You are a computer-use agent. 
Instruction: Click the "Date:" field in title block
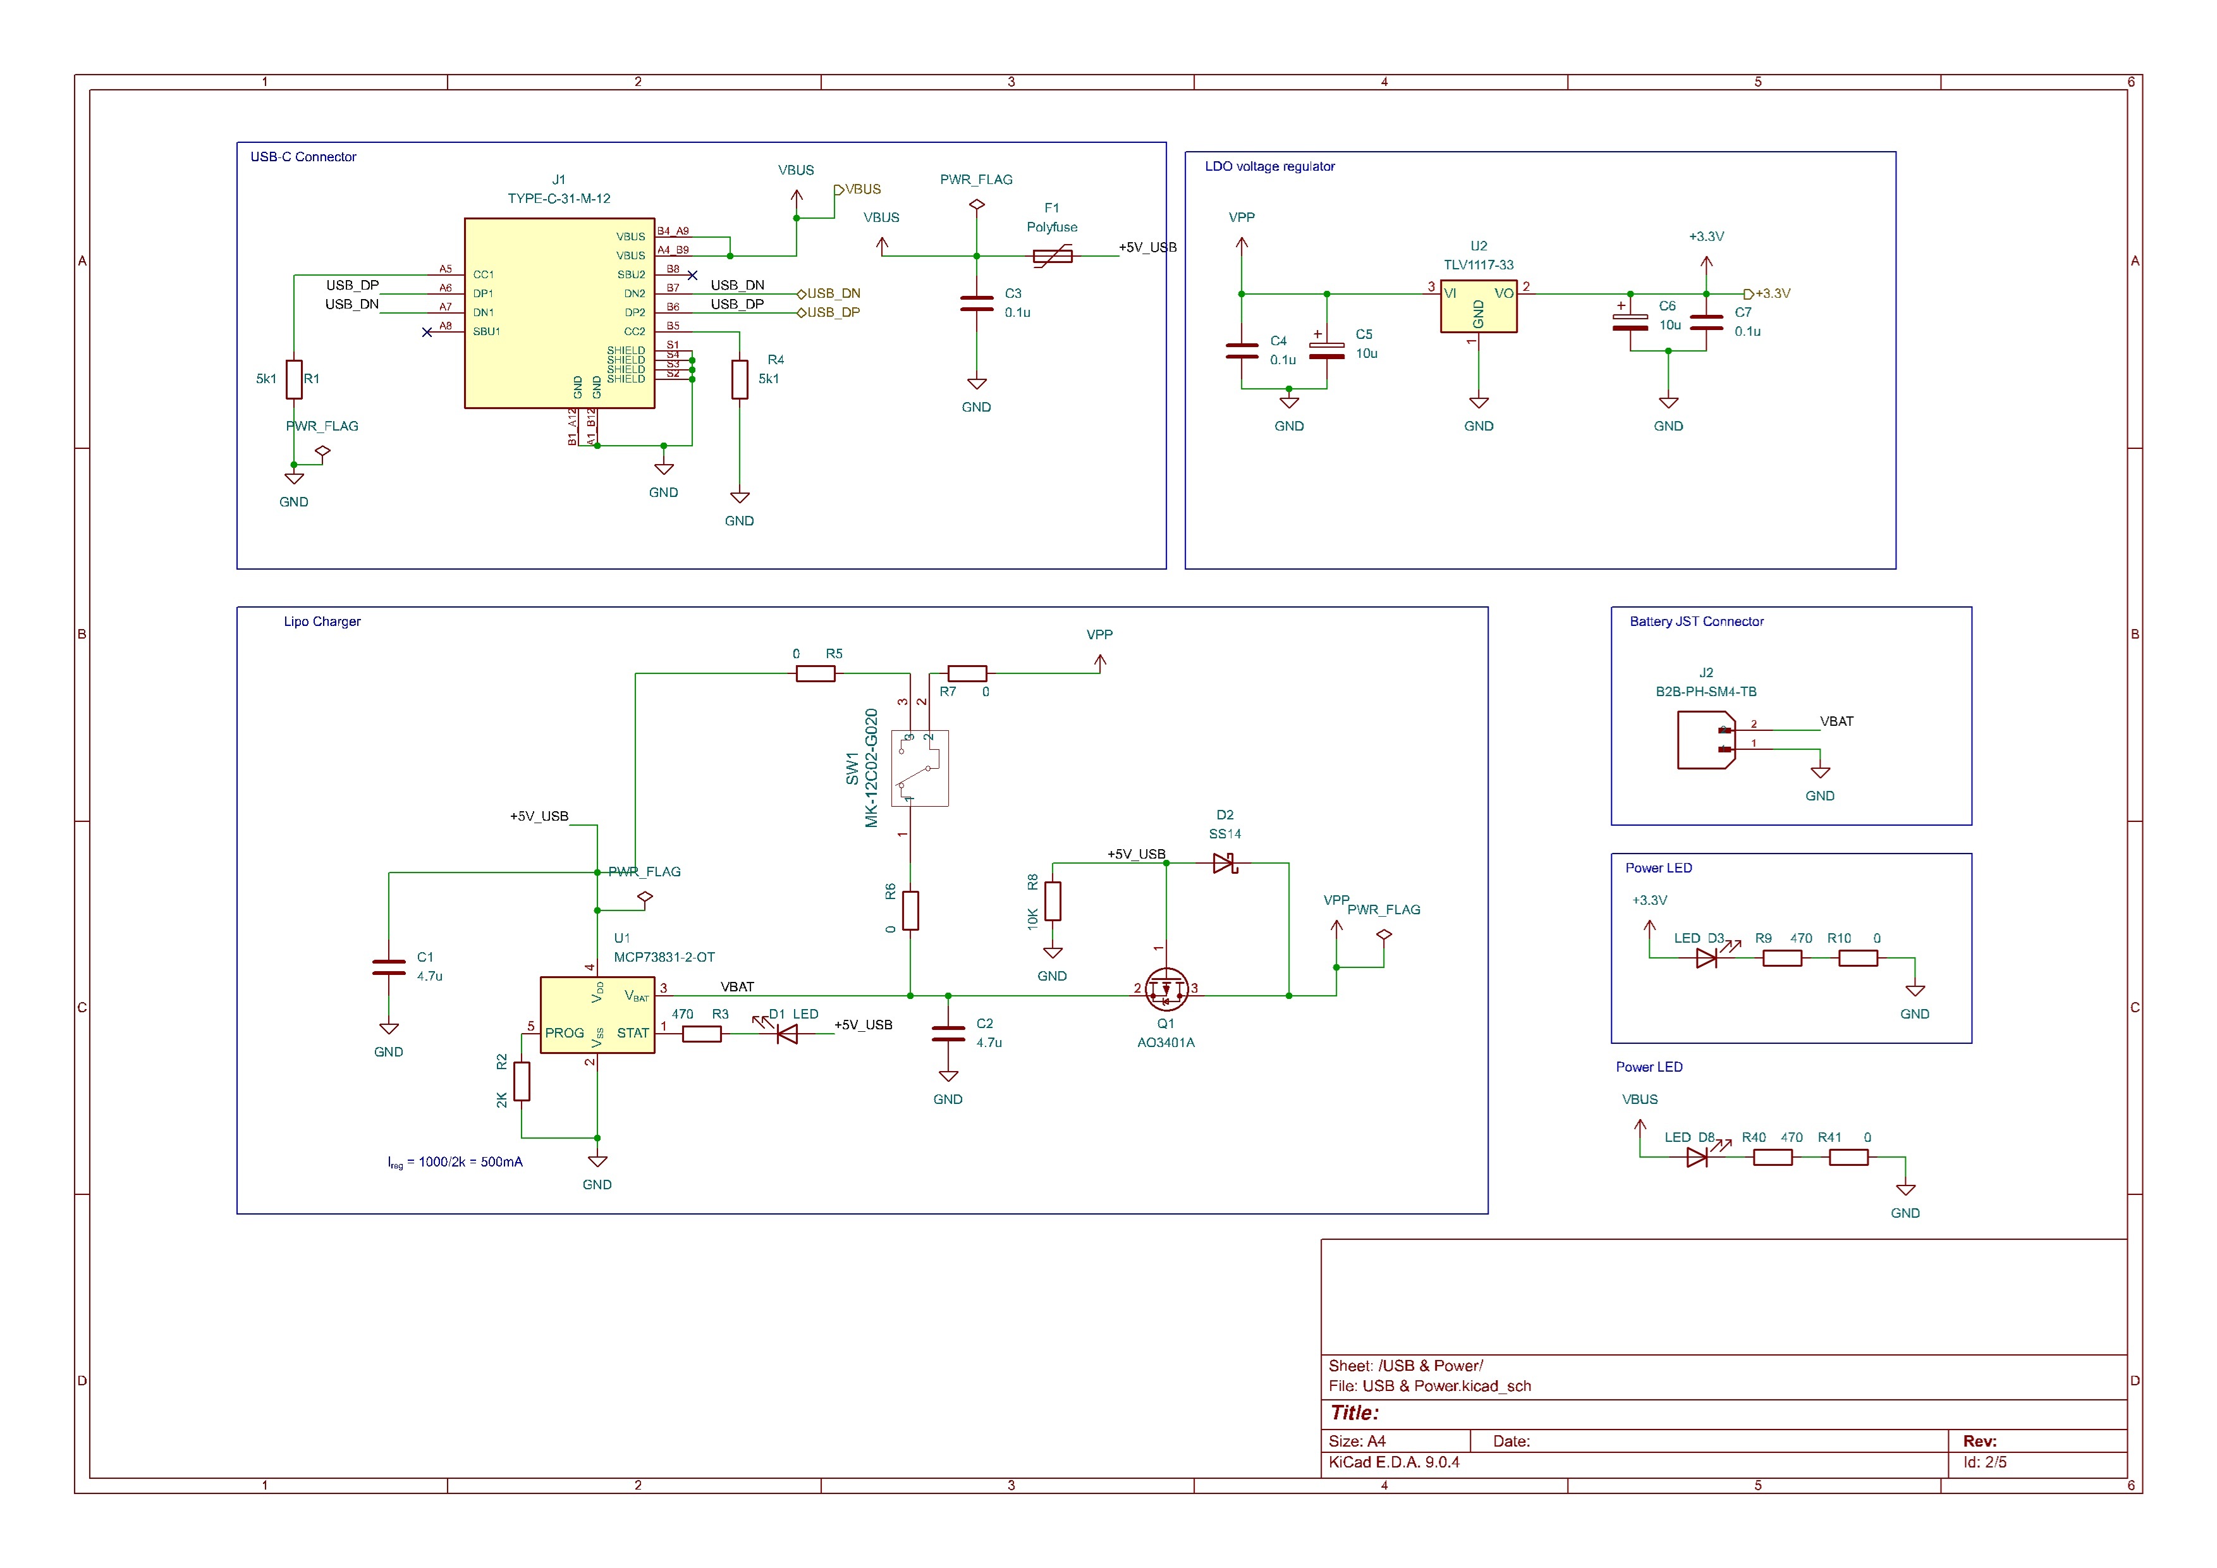tap(1511, 1442)
